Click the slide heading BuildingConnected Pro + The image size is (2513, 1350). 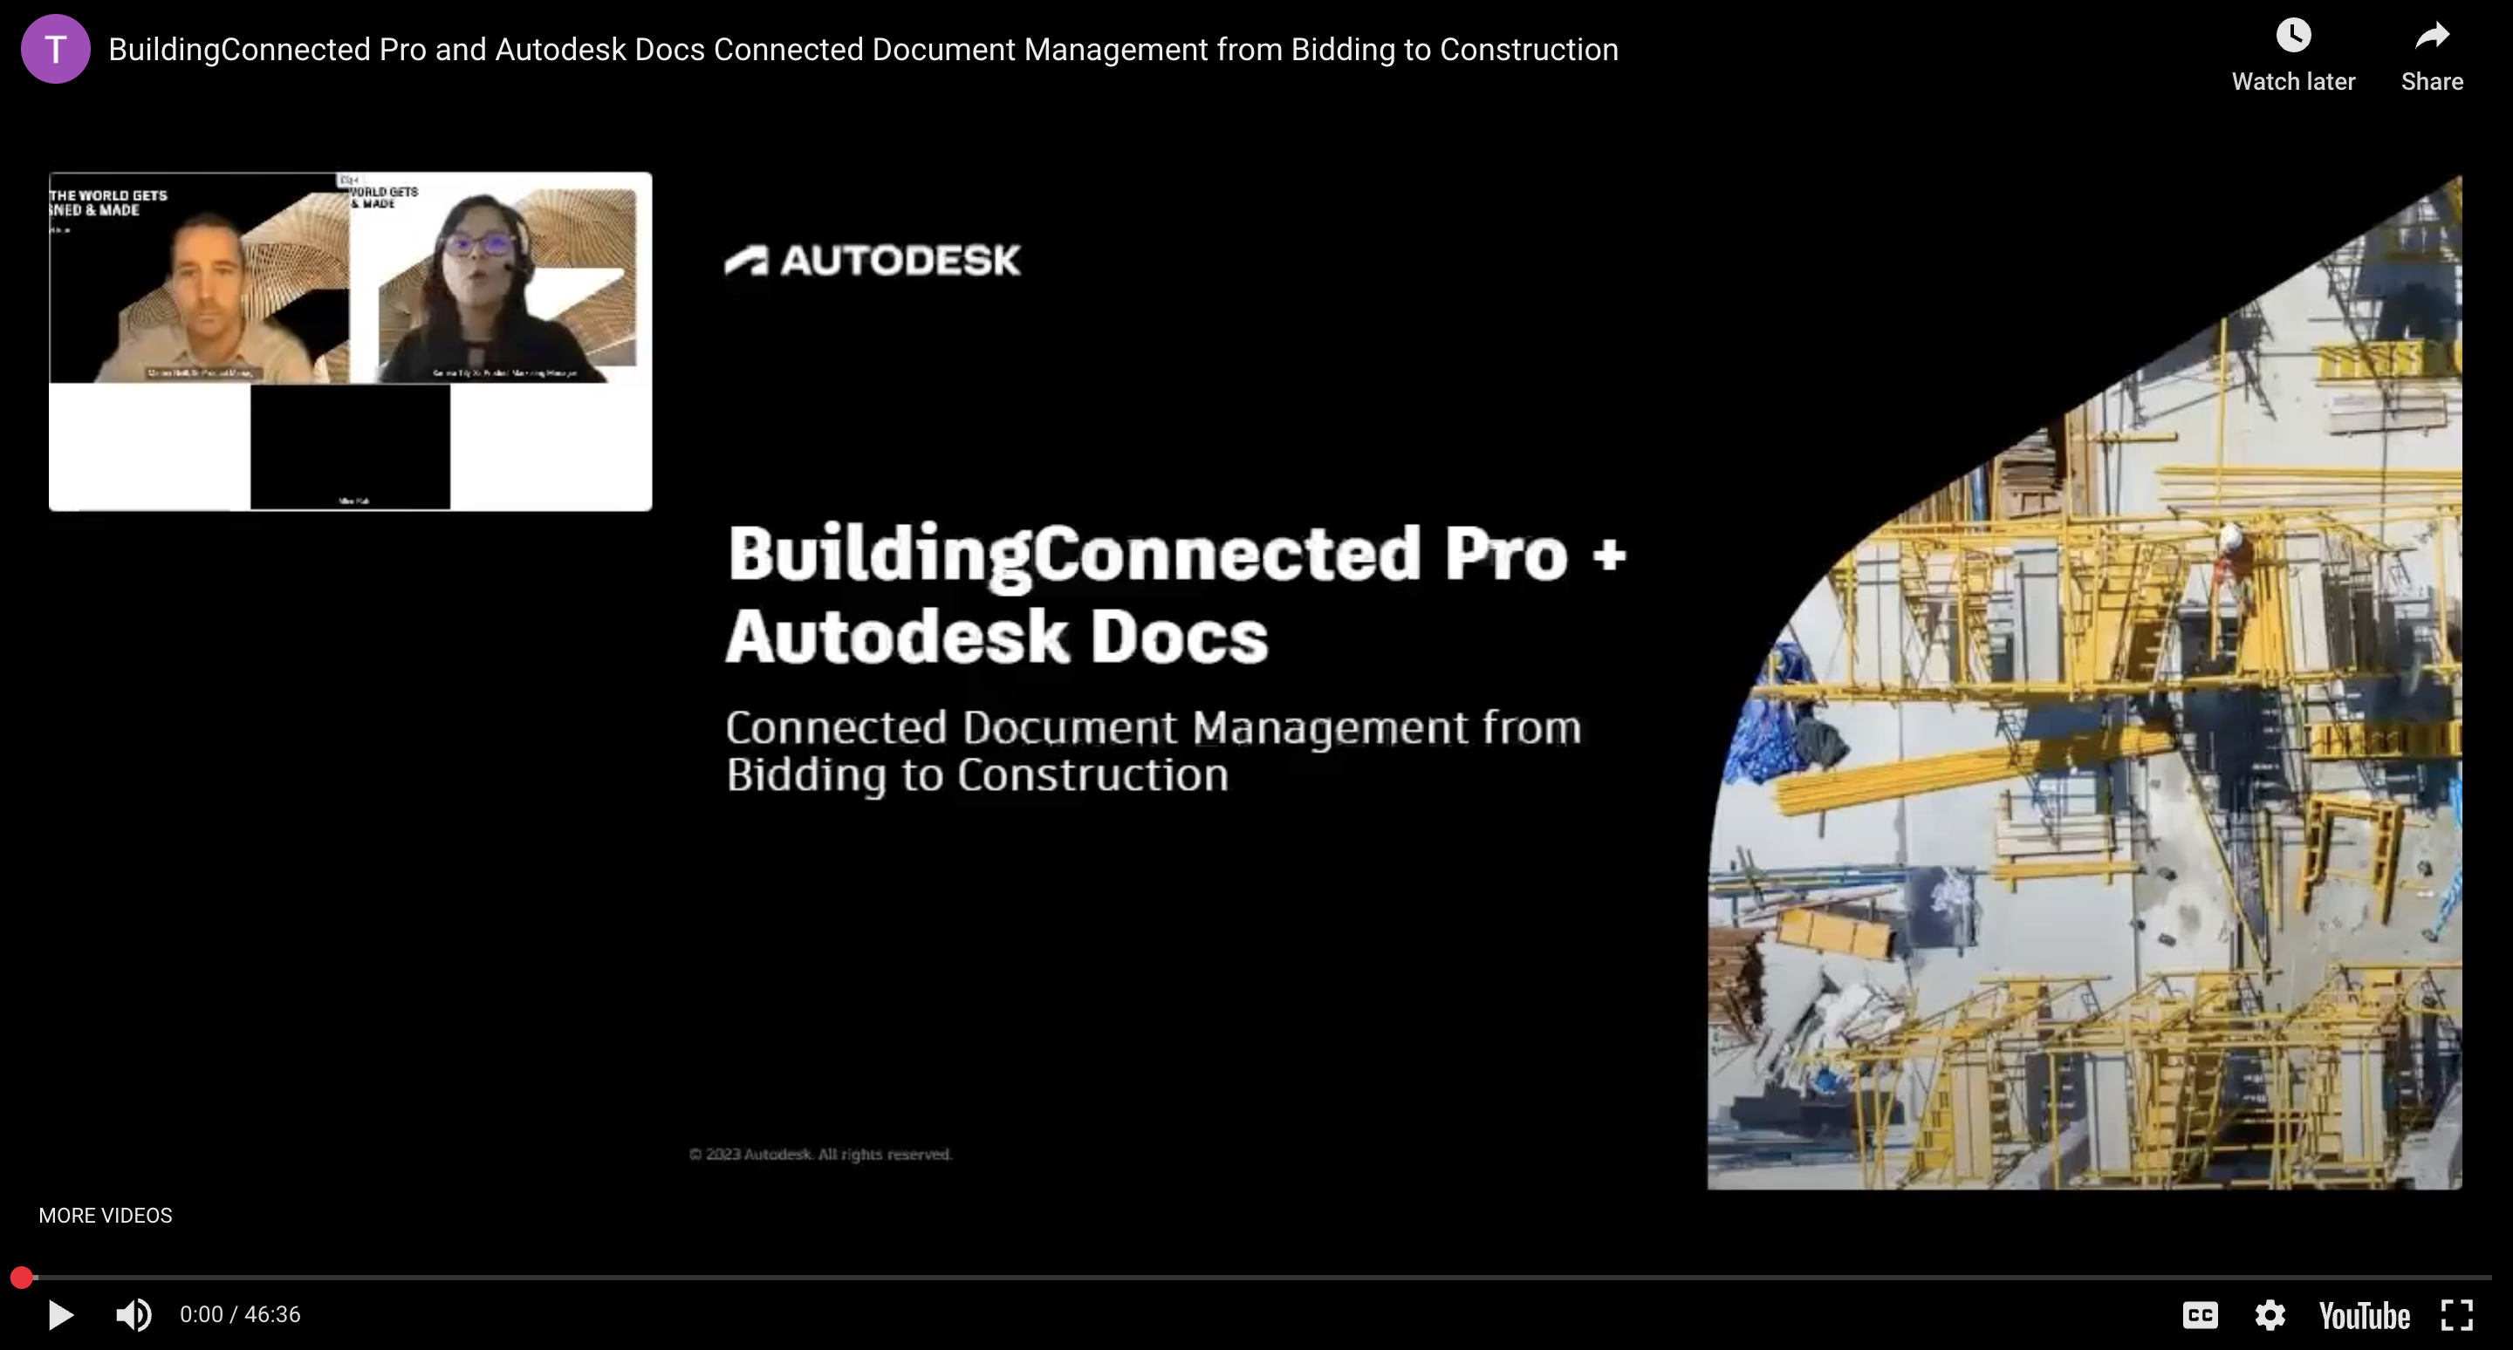point(1176,554)
